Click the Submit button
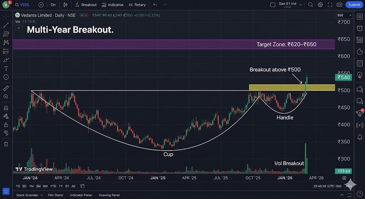 coord(354,5)
